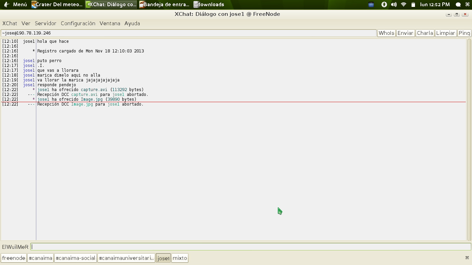Select the jose1 dialog tab
472x265 pixels.
coord(163,258)
